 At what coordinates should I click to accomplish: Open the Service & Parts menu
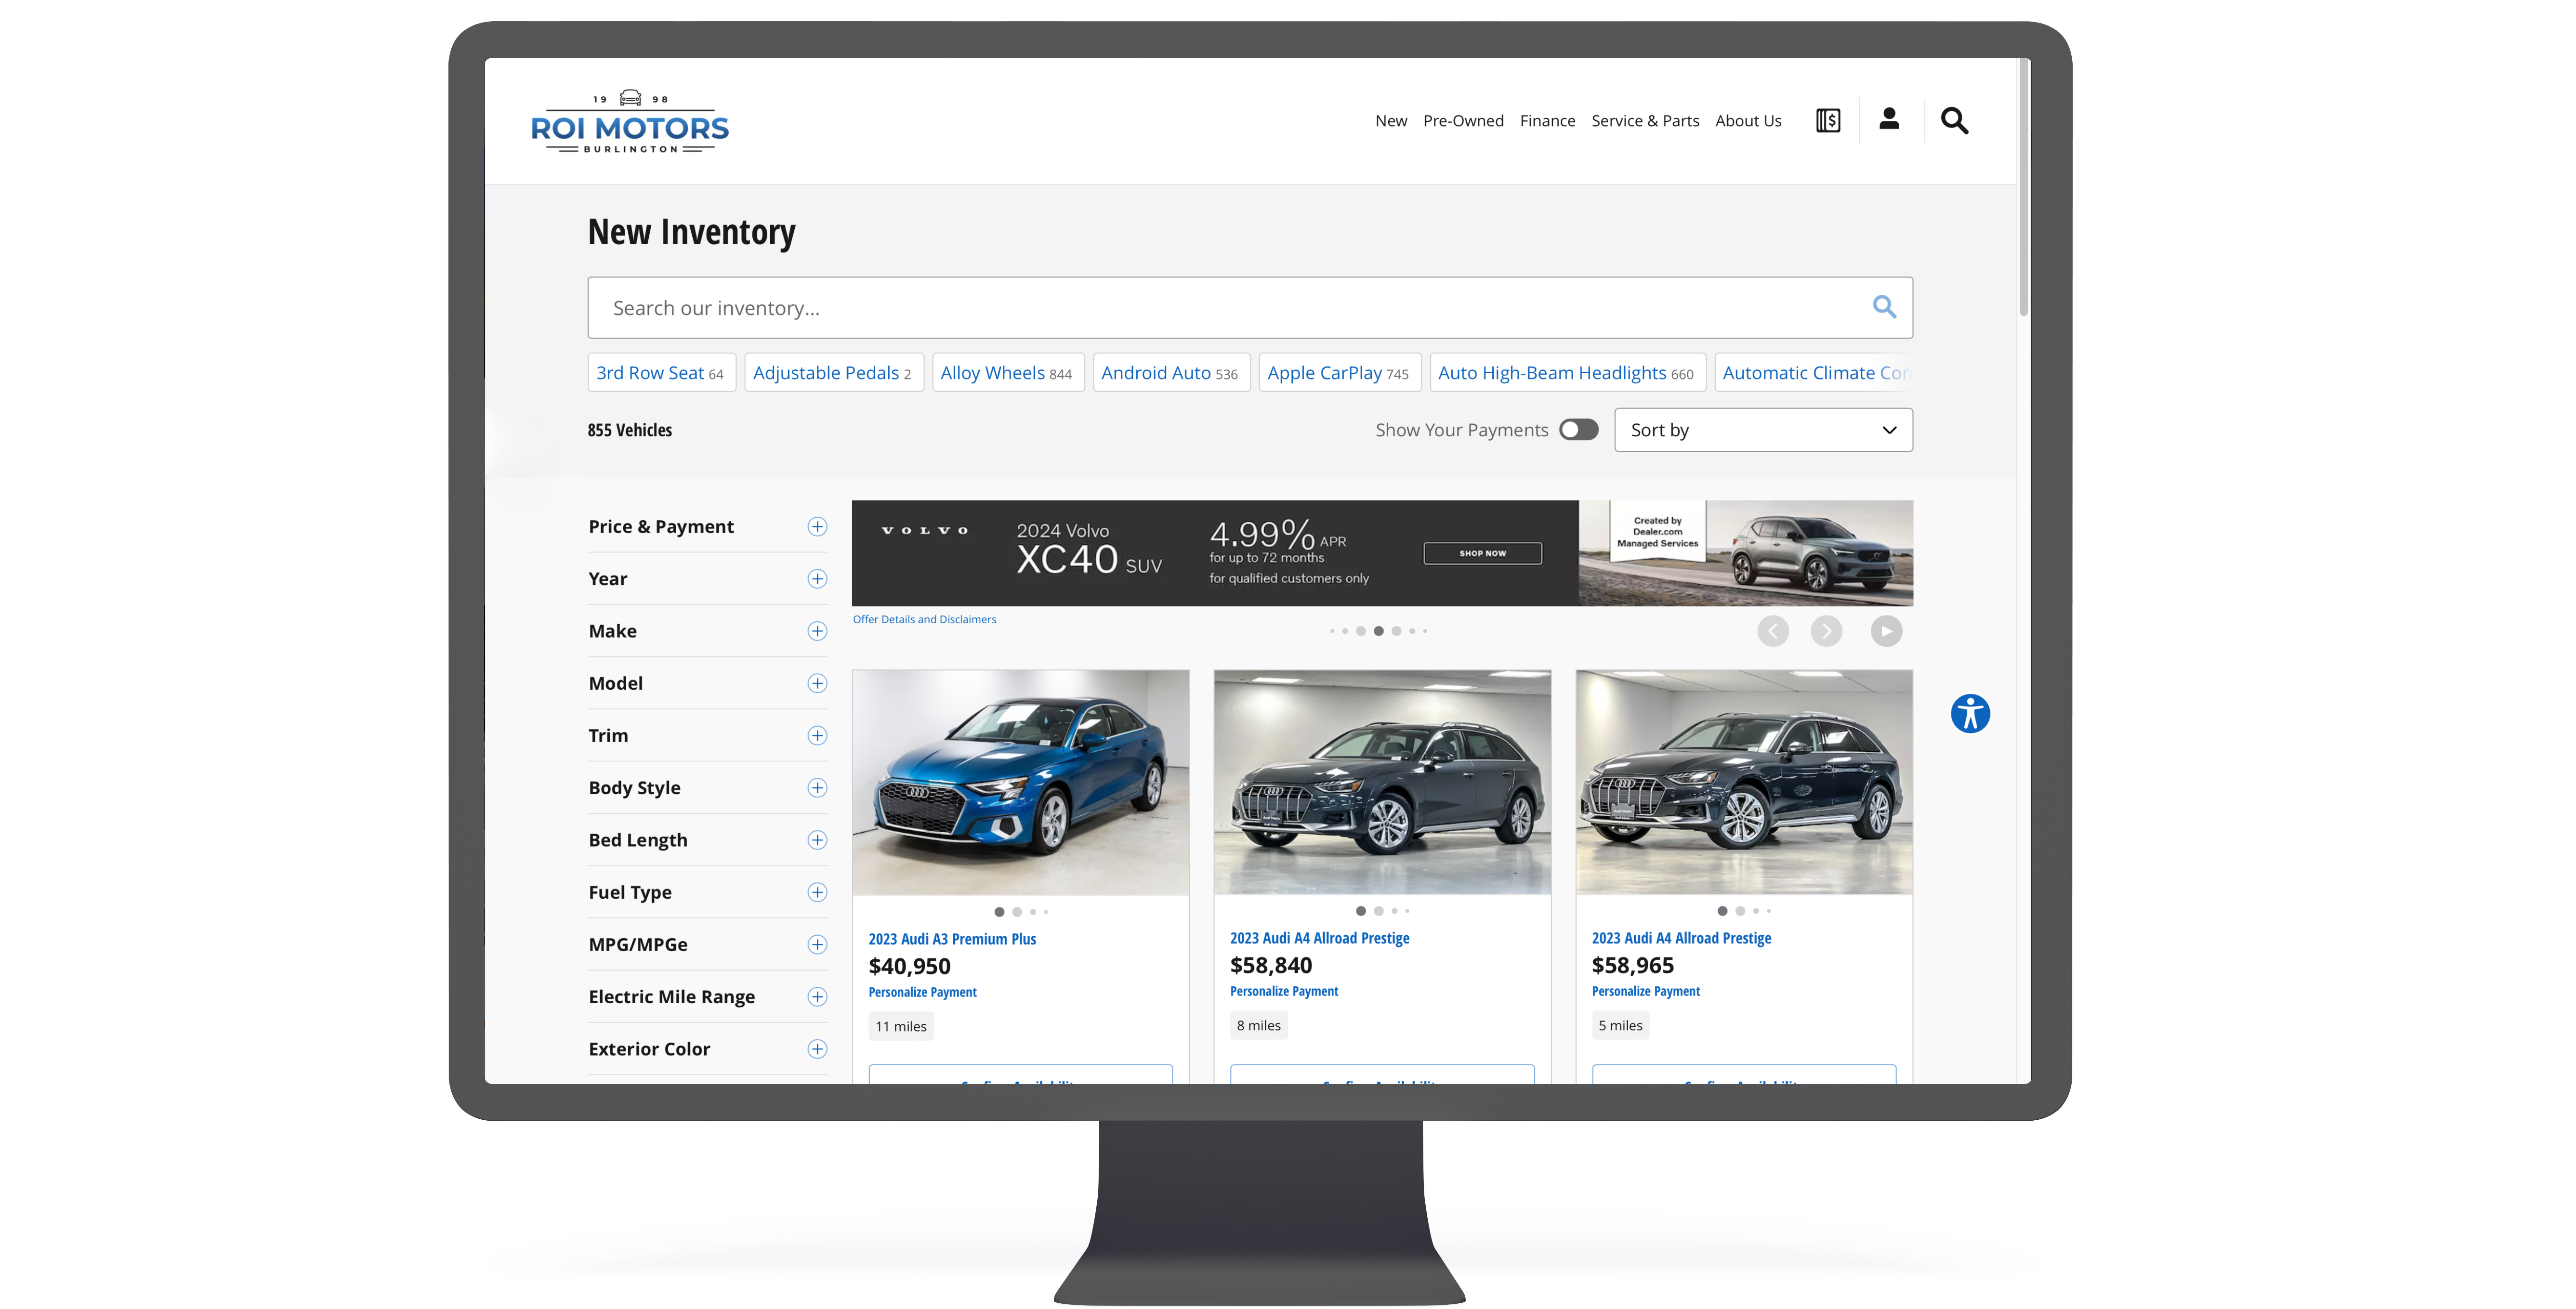pos(1645,121)
